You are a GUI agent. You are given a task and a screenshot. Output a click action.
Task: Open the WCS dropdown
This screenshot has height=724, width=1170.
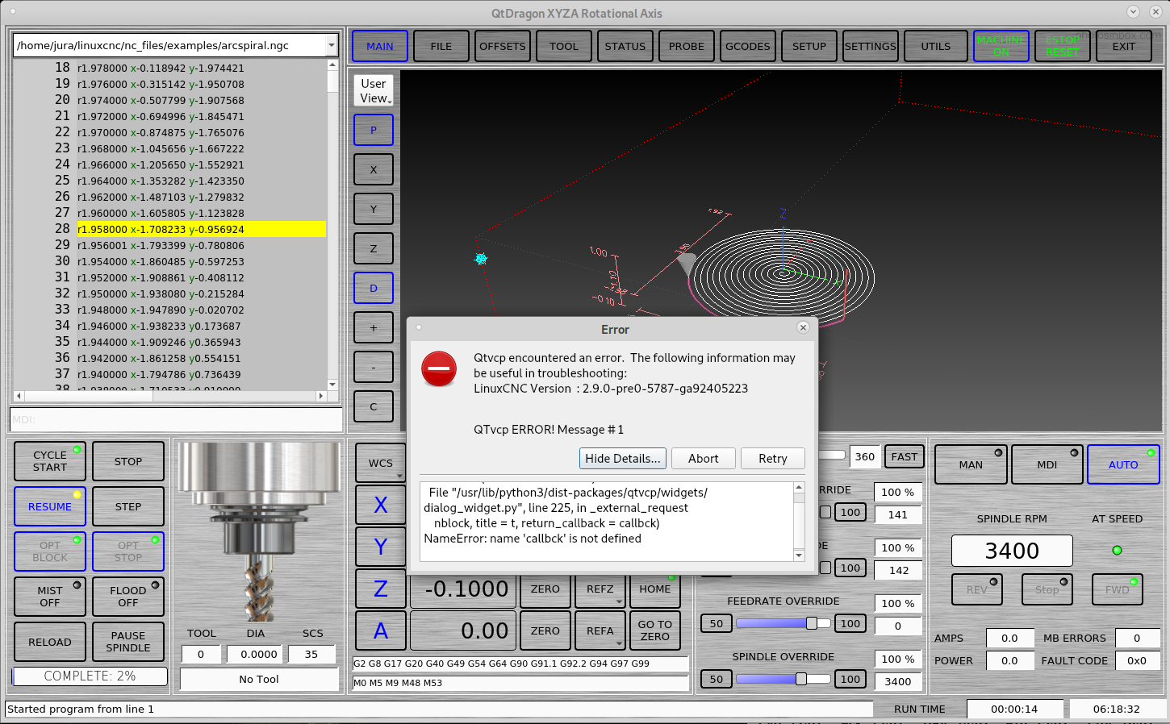click(381, 463)
